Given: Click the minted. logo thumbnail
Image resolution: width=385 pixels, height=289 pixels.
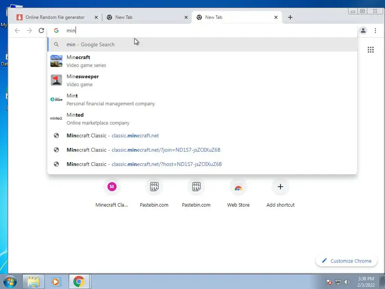Looking at the screenshot, I should point(56,119).
